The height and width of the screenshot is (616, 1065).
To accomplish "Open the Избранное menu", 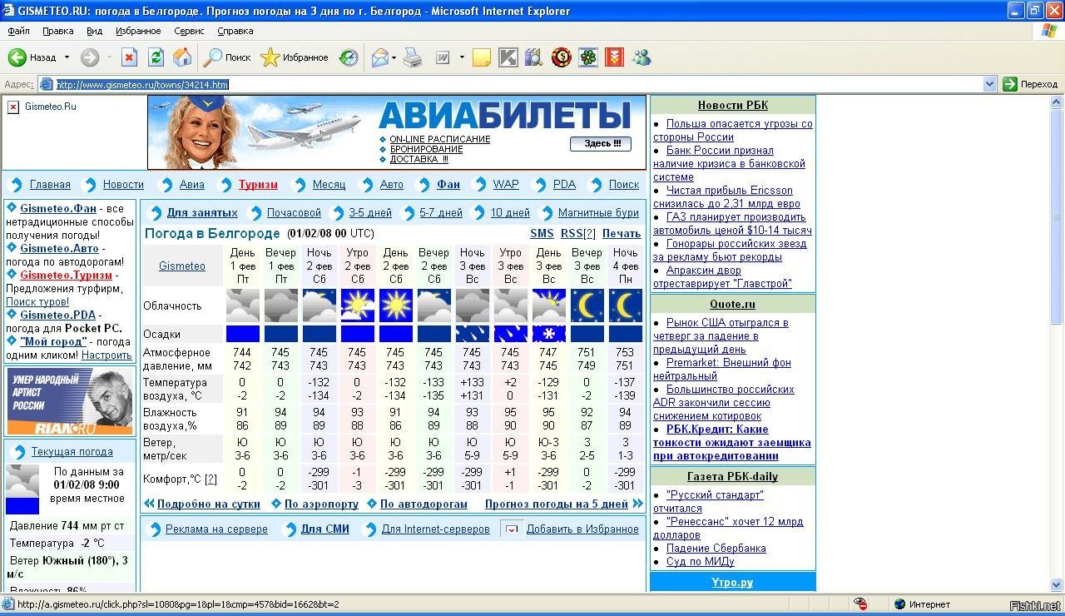I will click(138, 31).
